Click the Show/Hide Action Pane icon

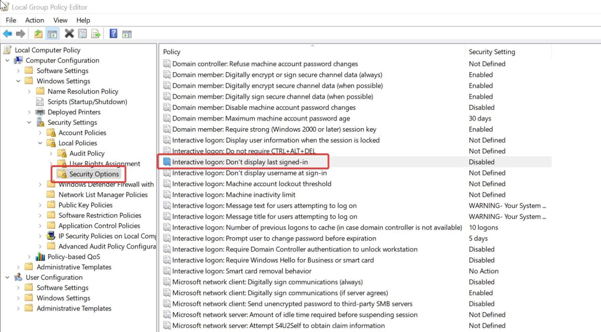pos(127,33)
